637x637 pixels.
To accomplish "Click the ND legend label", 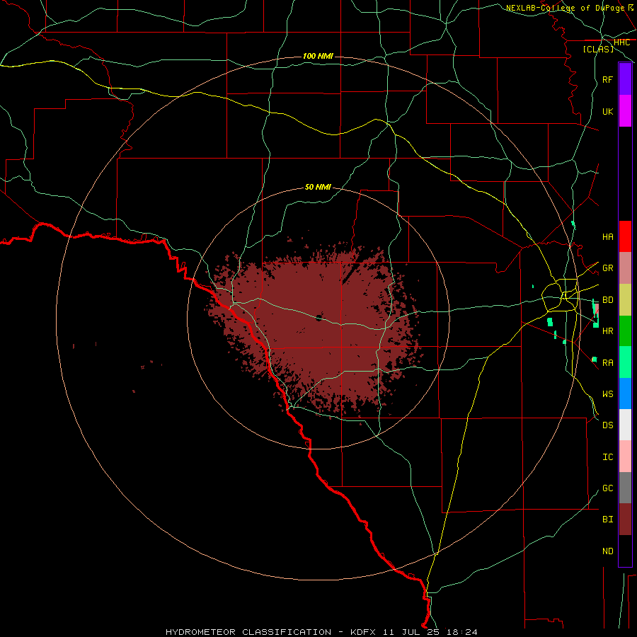I will pos(607,551).
